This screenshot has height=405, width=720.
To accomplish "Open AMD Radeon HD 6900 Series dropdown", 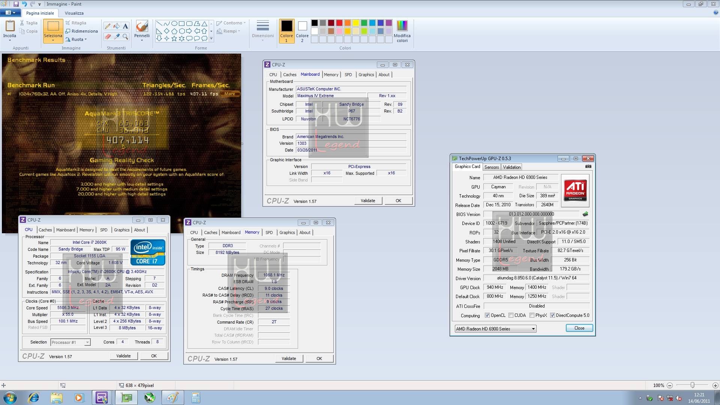I will 495,329.
